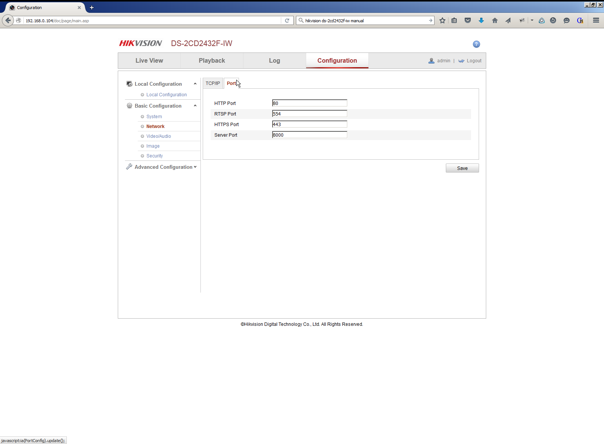Screen dimensions: 604x444
Task: Click the browser search box text
Action: (334, 21)
